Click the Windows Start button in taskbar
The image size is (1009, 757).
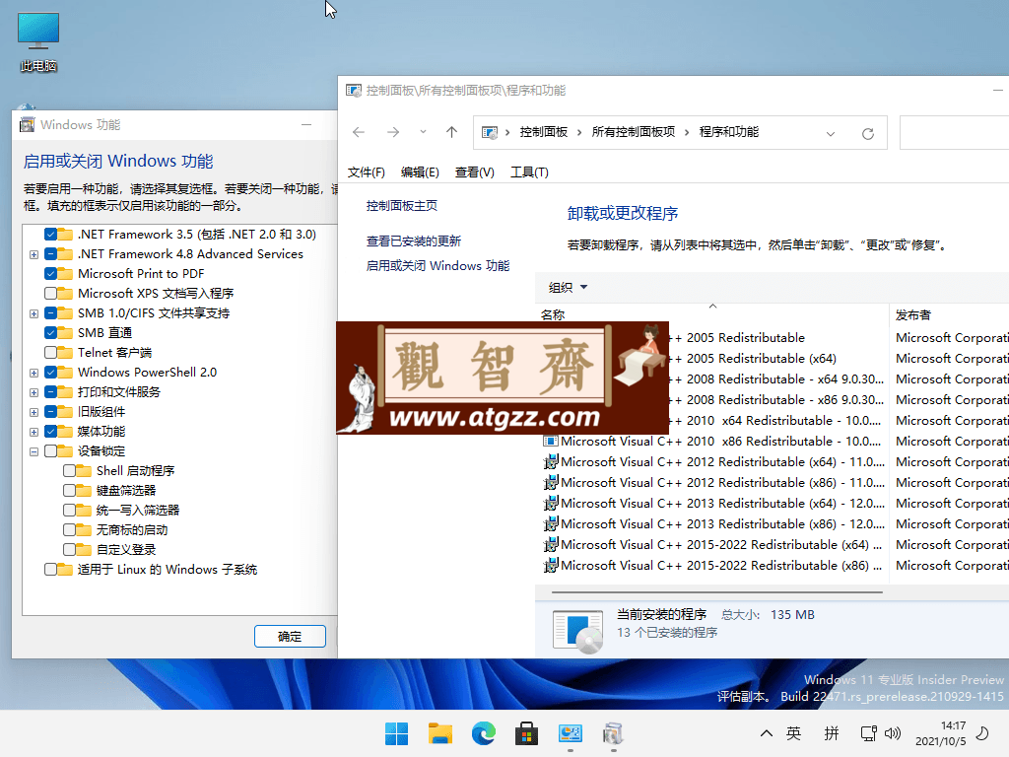point(396,733)
